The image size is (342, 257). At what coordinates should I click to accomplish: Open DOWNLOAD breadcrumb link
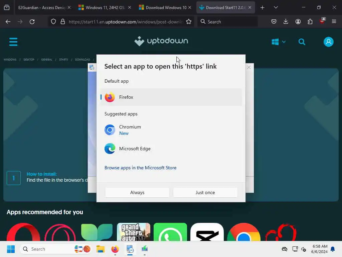coord(82,60)
